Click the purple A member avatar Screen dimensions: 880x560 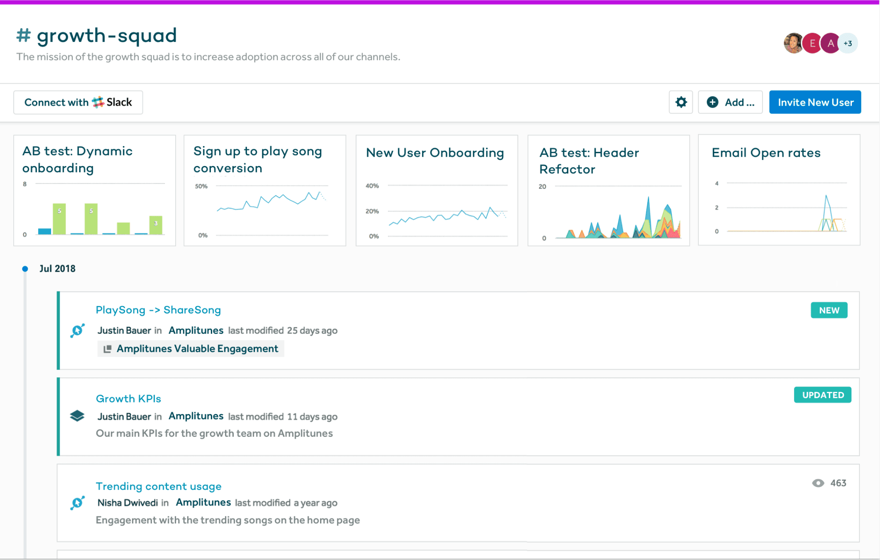click(x=830, y=43)
